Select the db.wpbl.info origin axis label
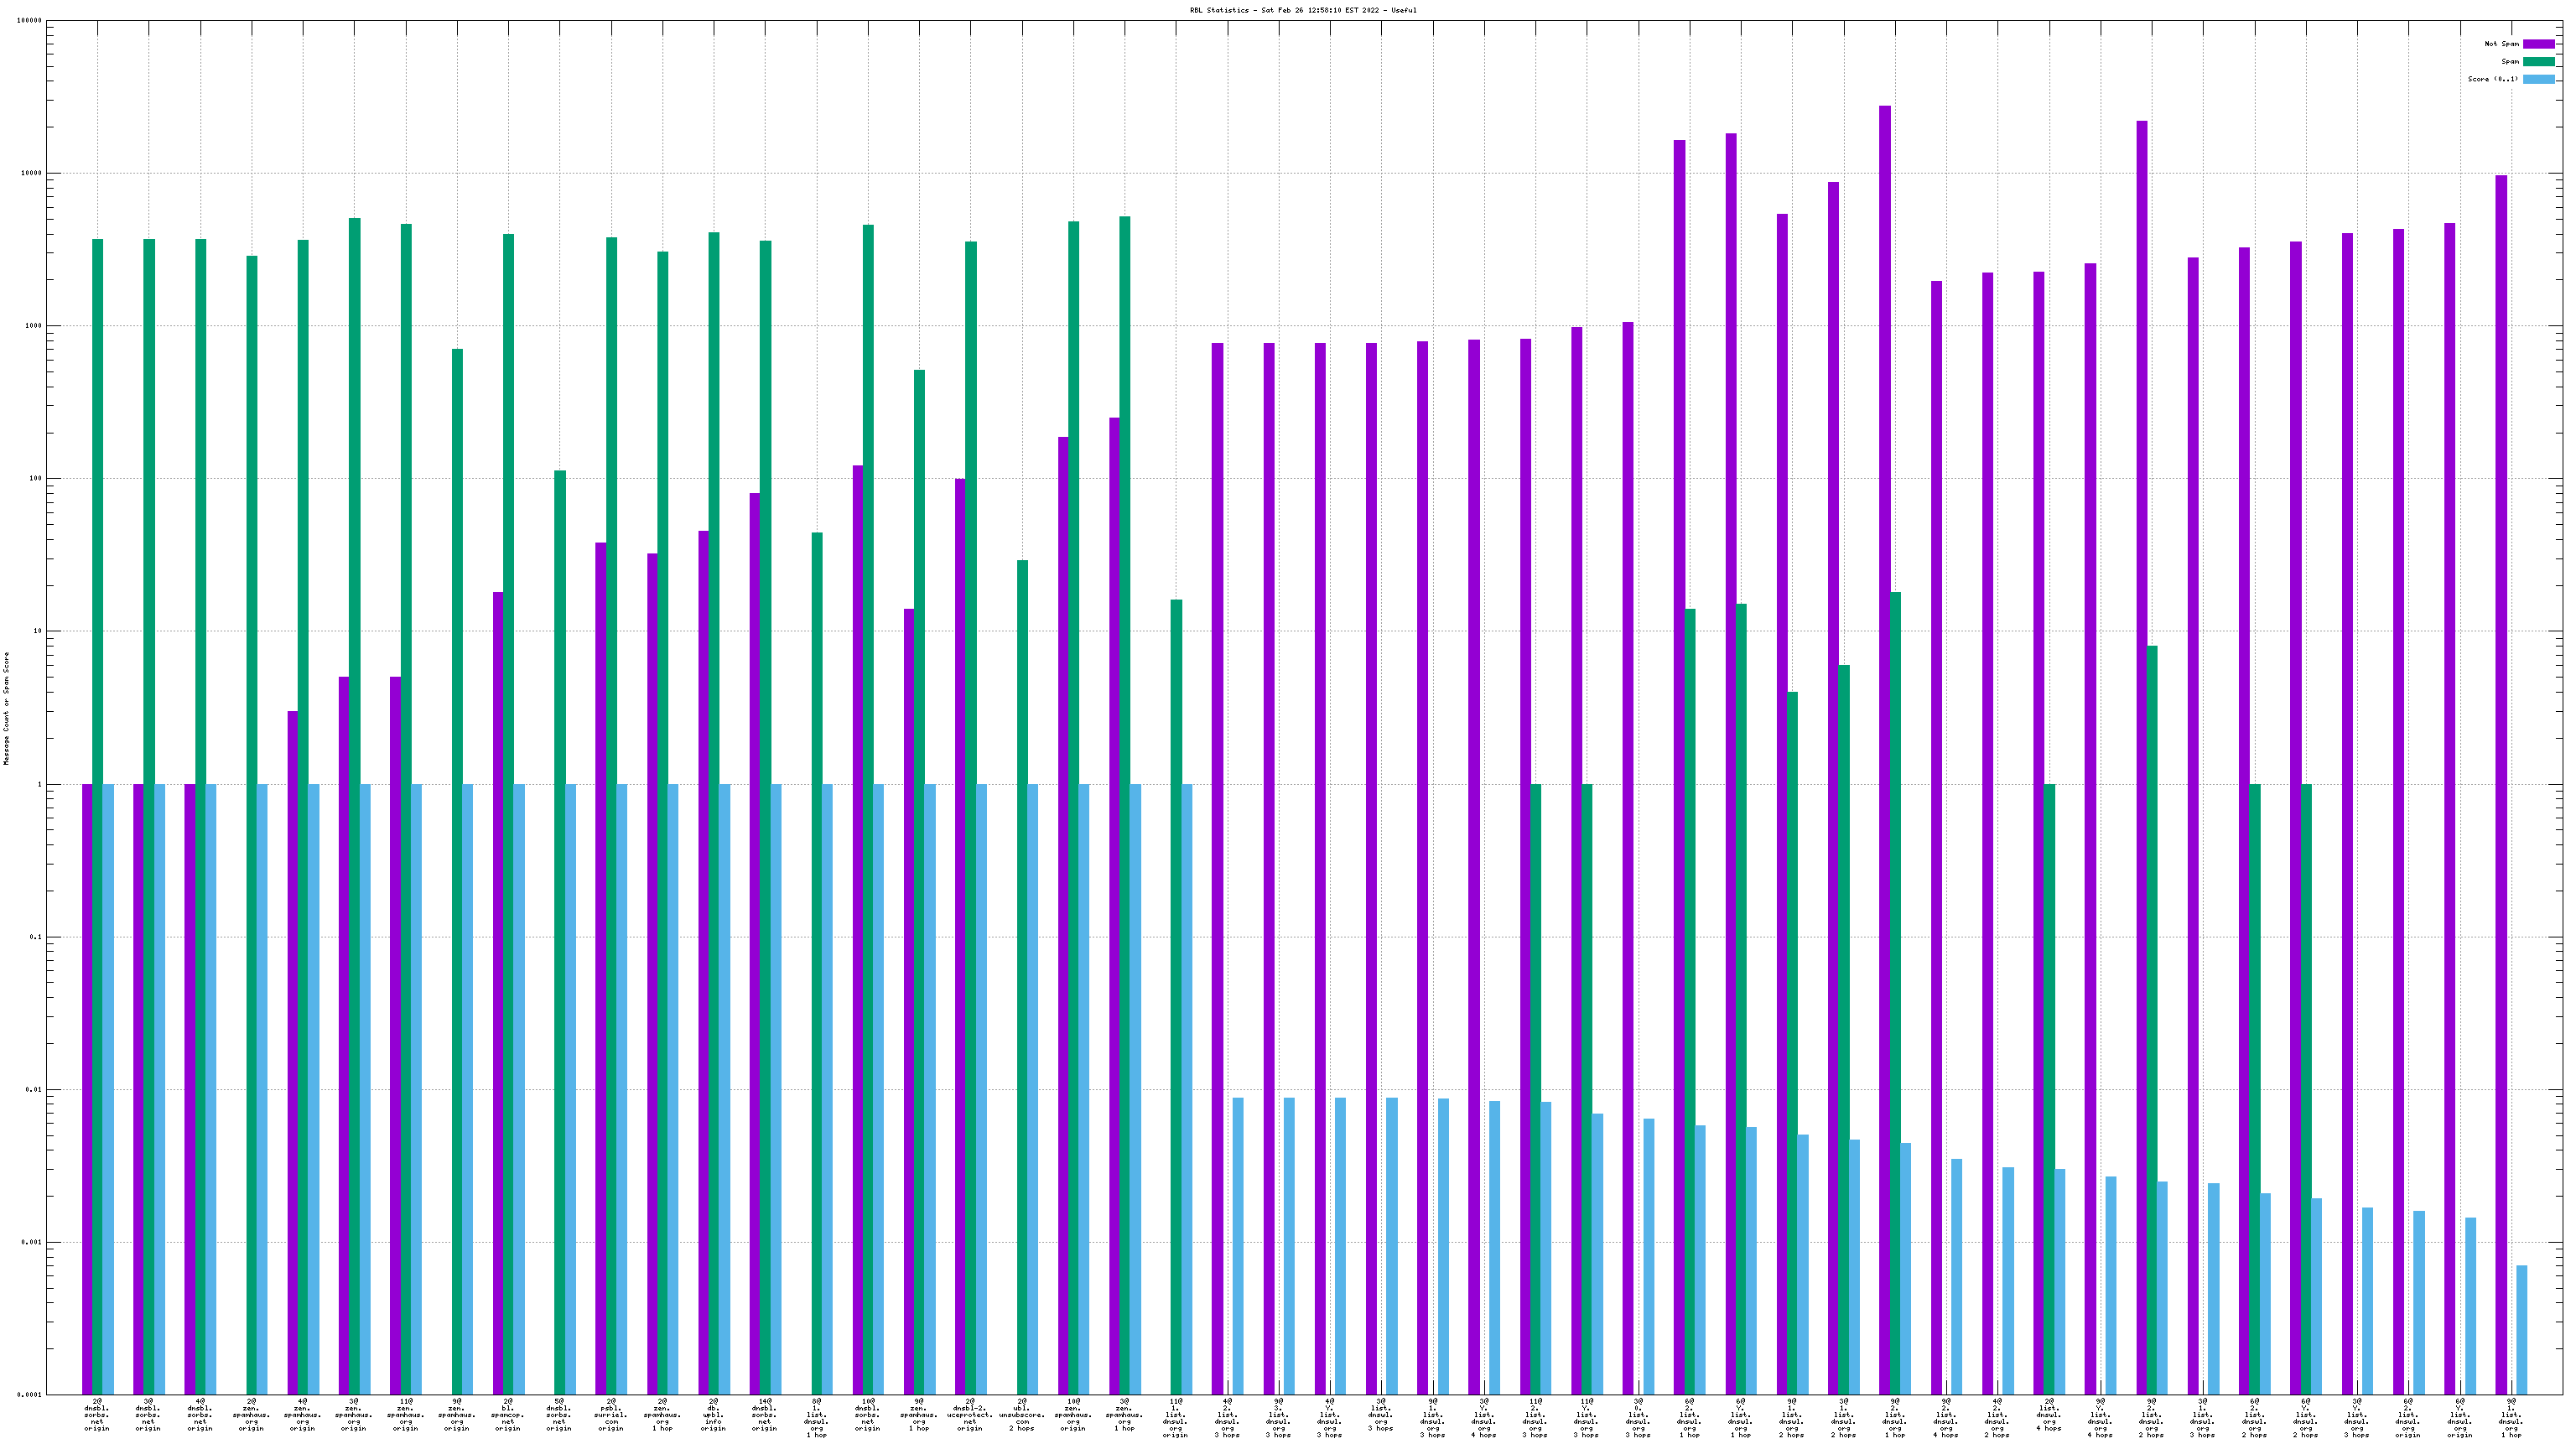 tap(713, 1415)
